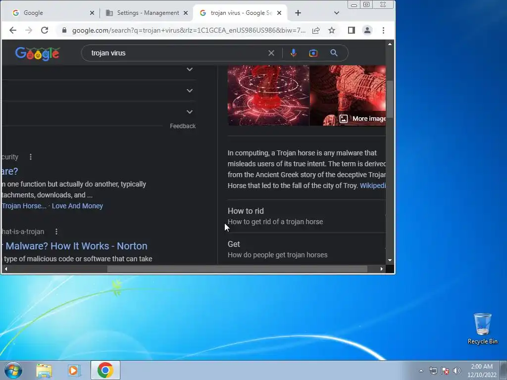
Task: Close the trojan virus search tab
Action: [x=279, y=13]
